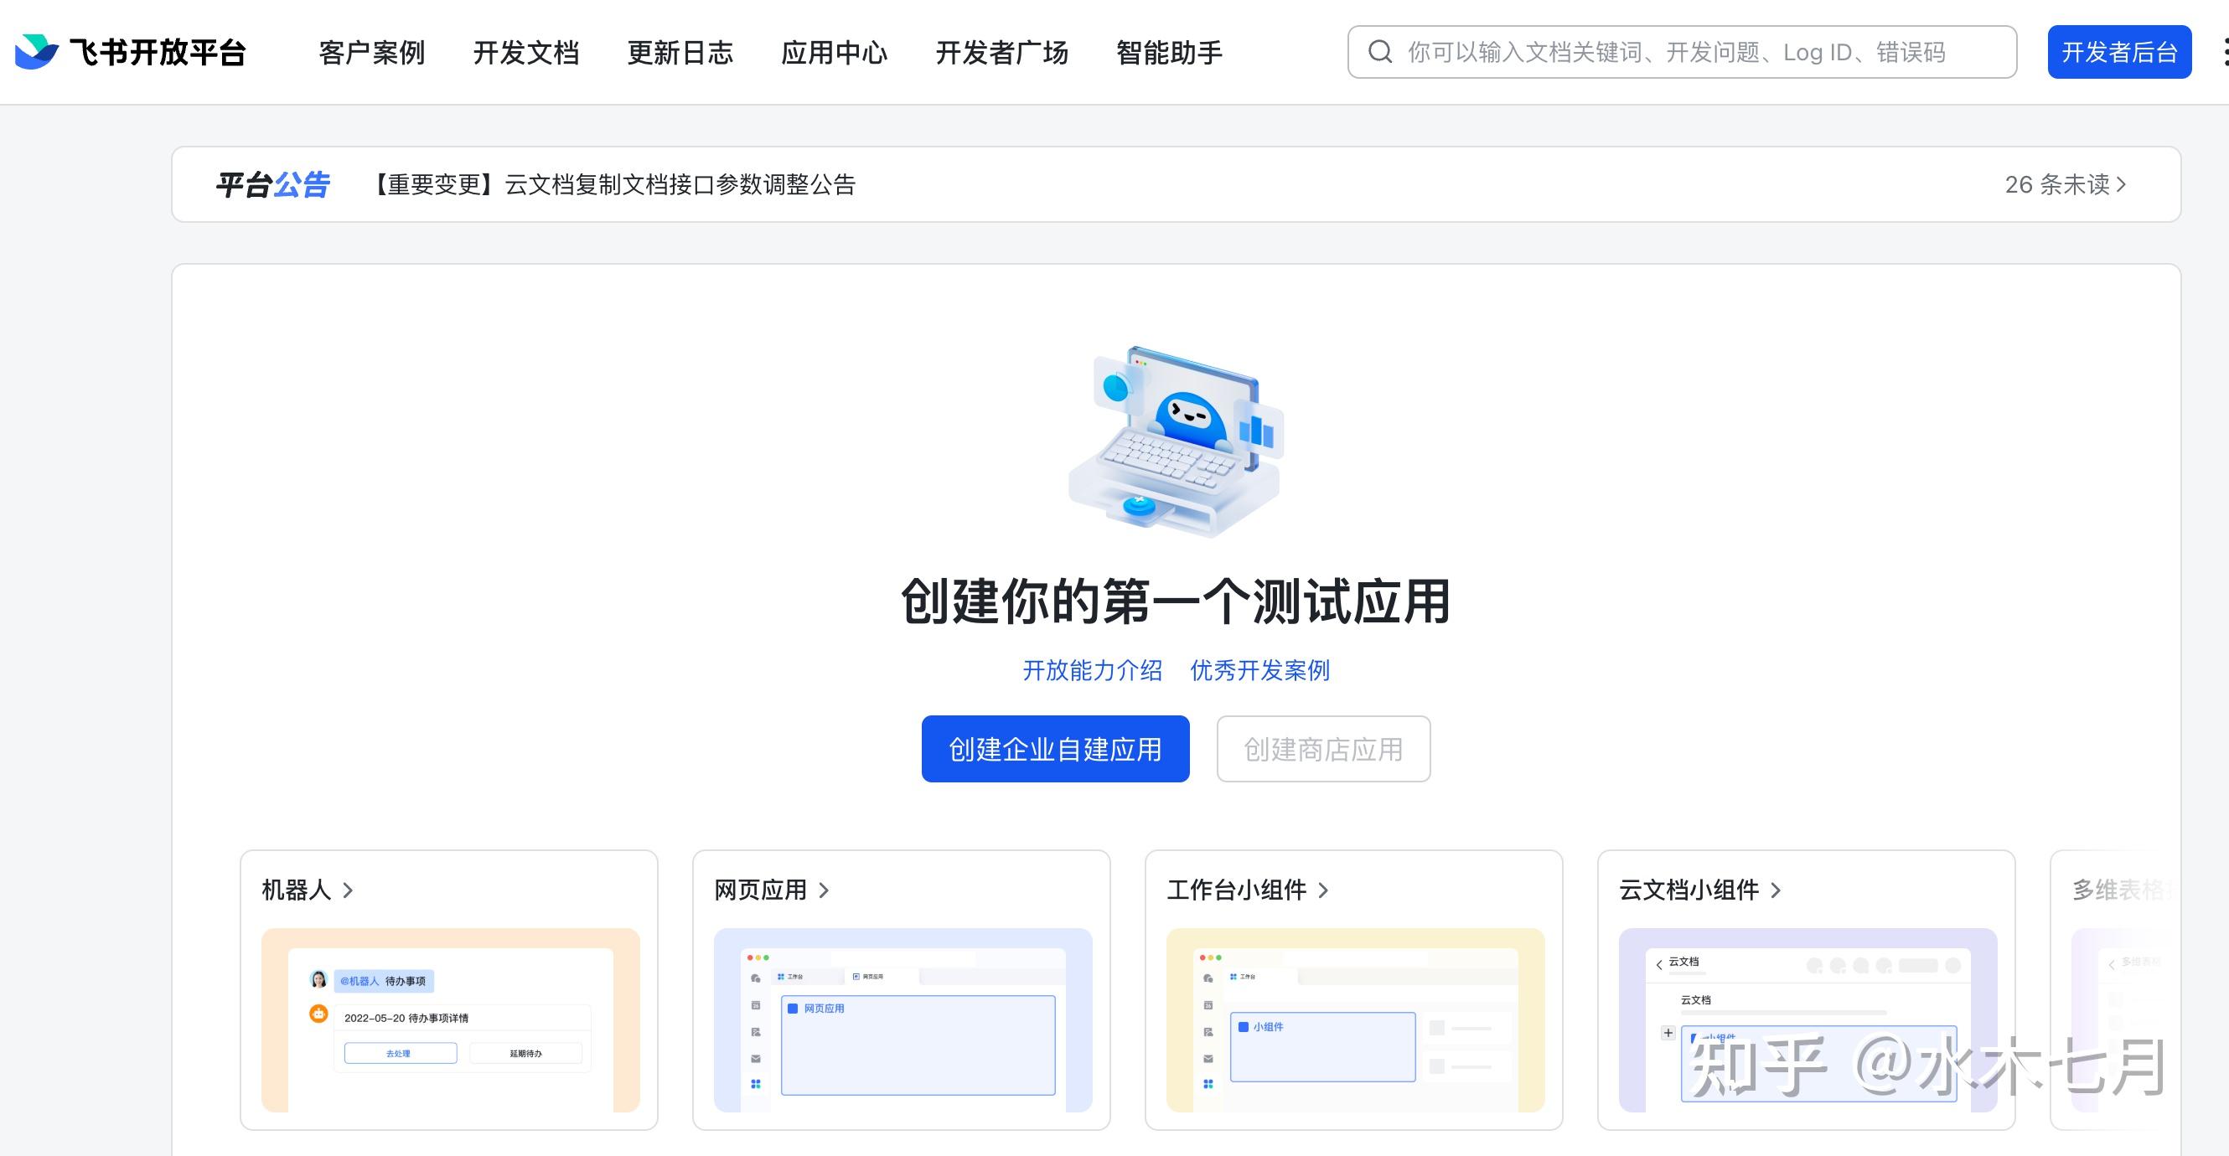Expand the 网页应用 card chevron
Image resolution: width=2229 pixels, height=1156 pixels.
[824, 890]
